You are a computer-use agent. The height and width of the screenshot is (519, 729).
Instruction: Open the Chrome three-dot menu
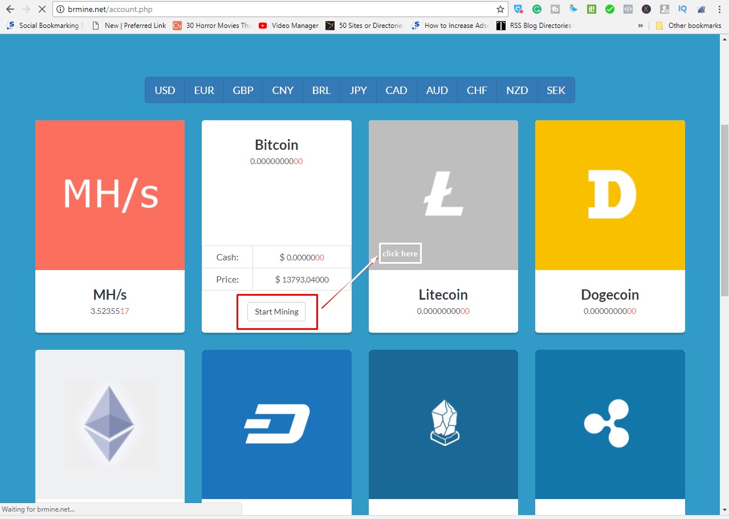pos(719,9)
